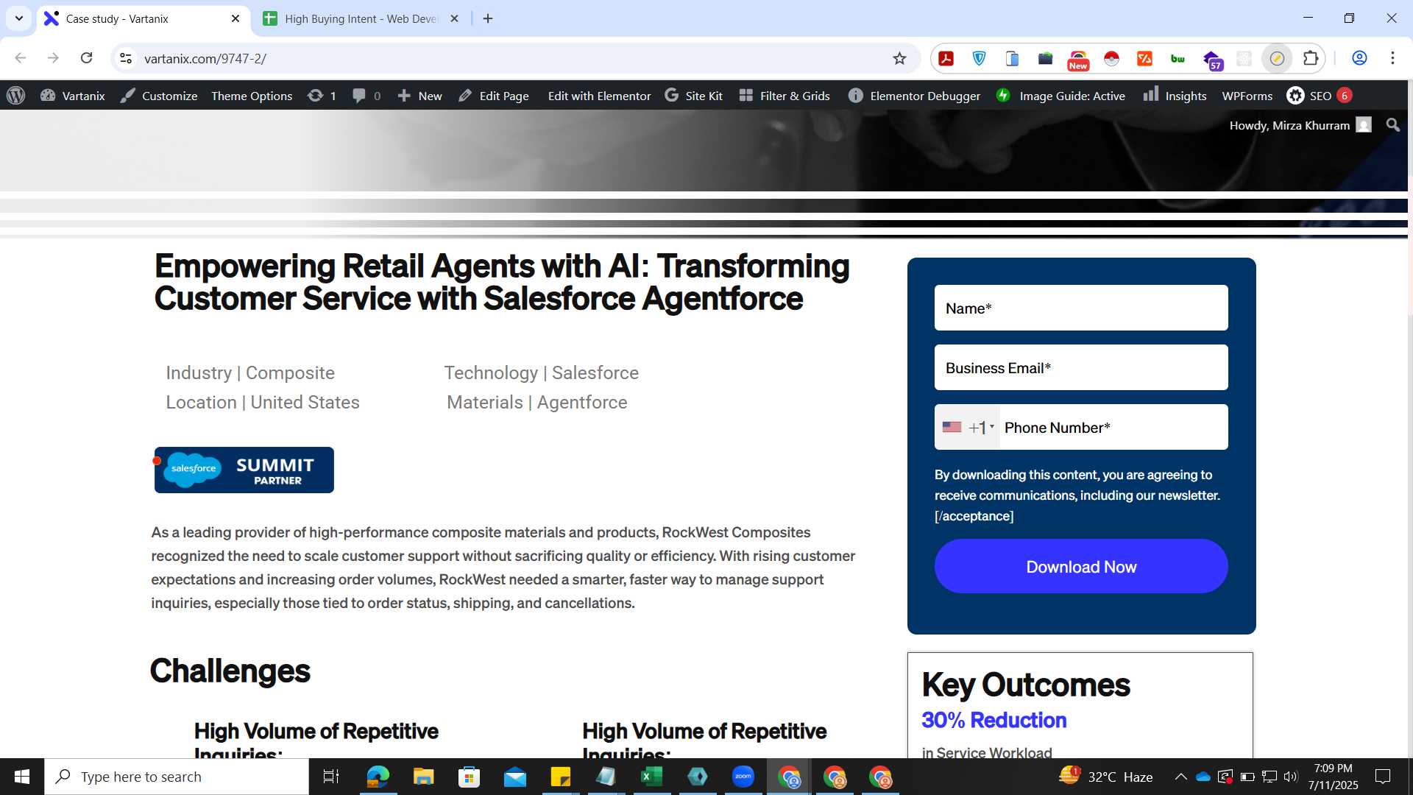Image resolution: width=1413 pixels, height=795 pixels.
Task: Click the green 'bw' extension icon
Action: 1177,58
